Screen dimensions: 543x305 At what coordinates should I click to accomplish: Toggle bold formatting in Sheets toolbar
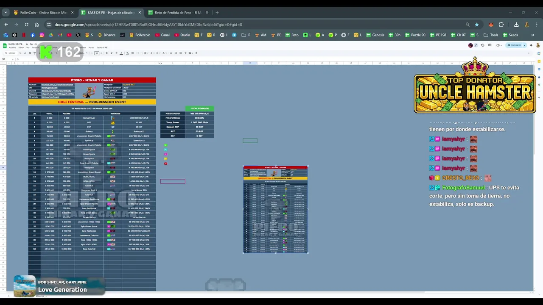(x=107, y=53)
